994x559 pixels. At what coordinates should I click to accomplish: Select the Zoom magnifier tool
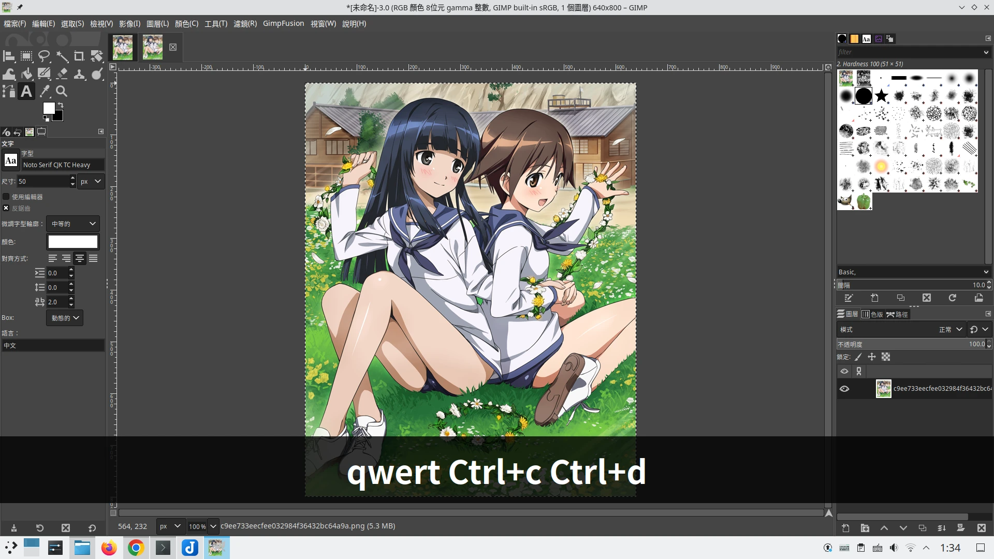62,91
